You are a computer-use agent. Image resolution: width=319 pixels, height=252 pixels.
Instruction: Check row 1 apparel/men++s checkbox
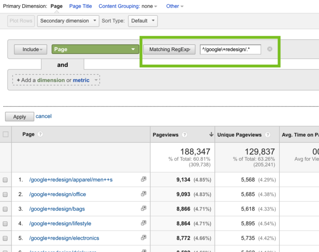point(5,180)
